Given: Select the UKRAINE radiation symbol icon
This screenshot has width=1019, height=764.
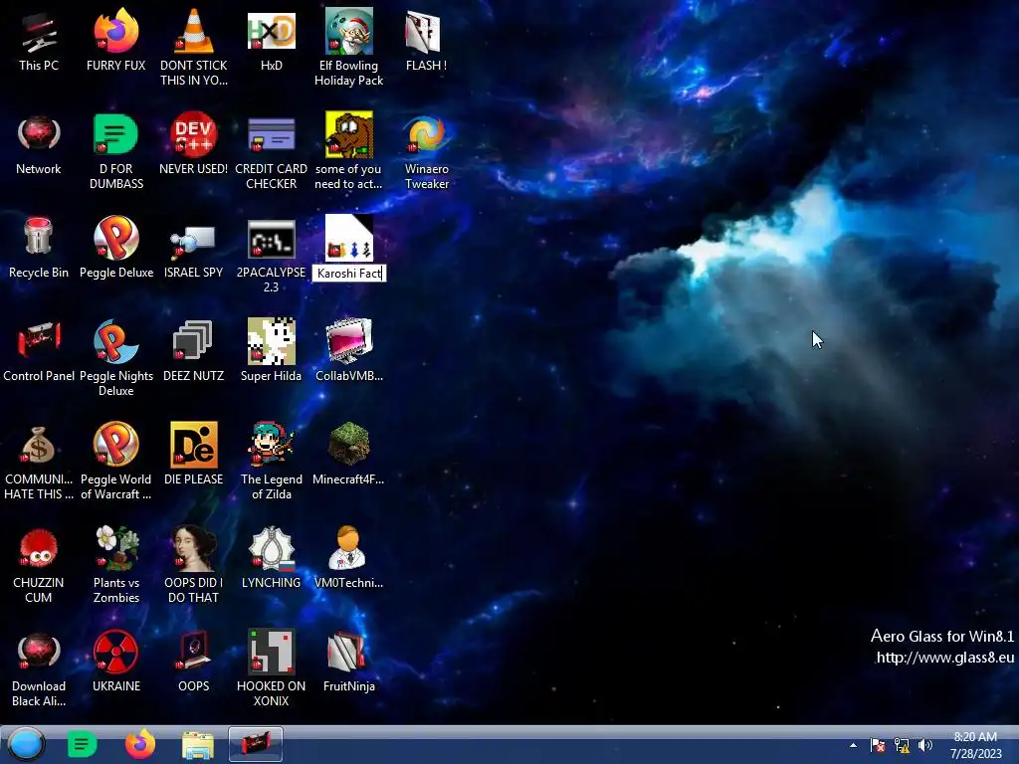Looking at the screenshot, I should pos(115,662).
